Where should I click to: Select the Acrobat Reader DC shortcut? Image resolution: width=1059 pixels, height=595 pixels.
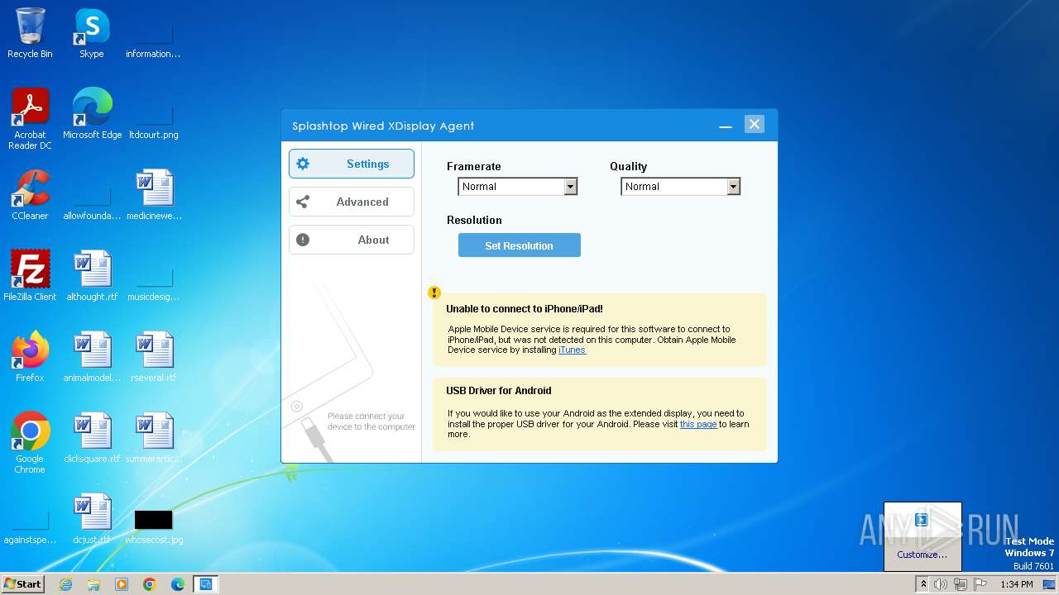coord(30,119)
